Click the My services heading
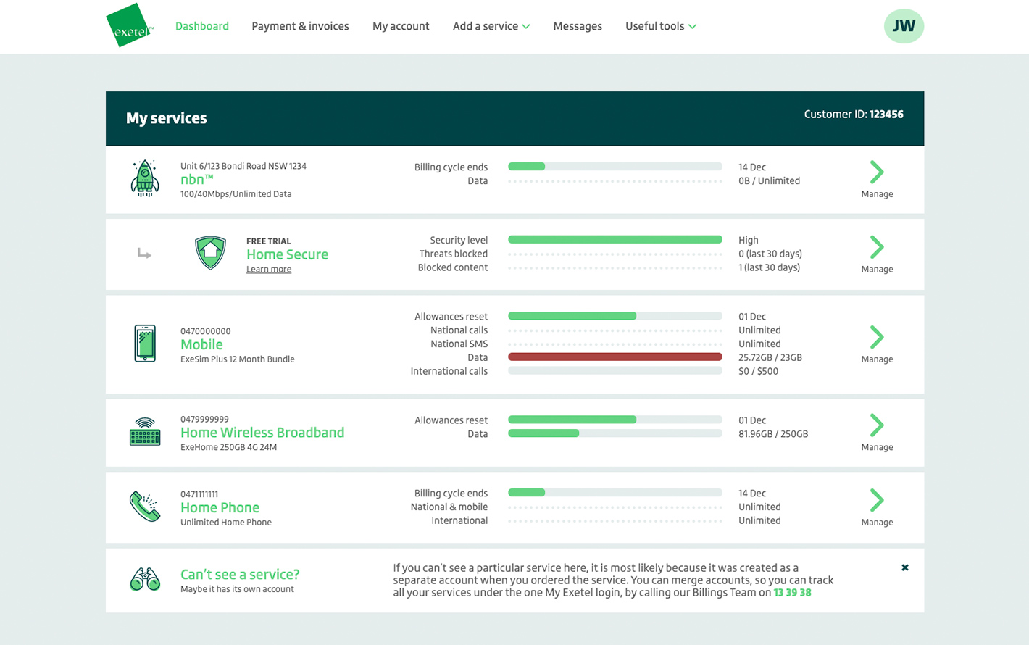 coord(167,118)
